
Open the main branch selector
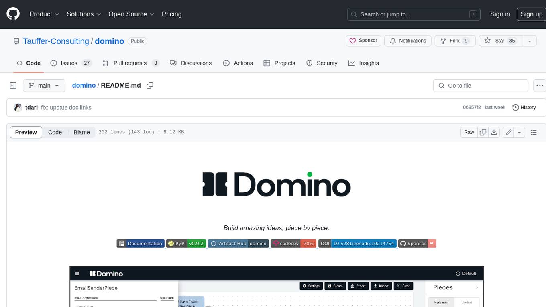pos(44,86)
